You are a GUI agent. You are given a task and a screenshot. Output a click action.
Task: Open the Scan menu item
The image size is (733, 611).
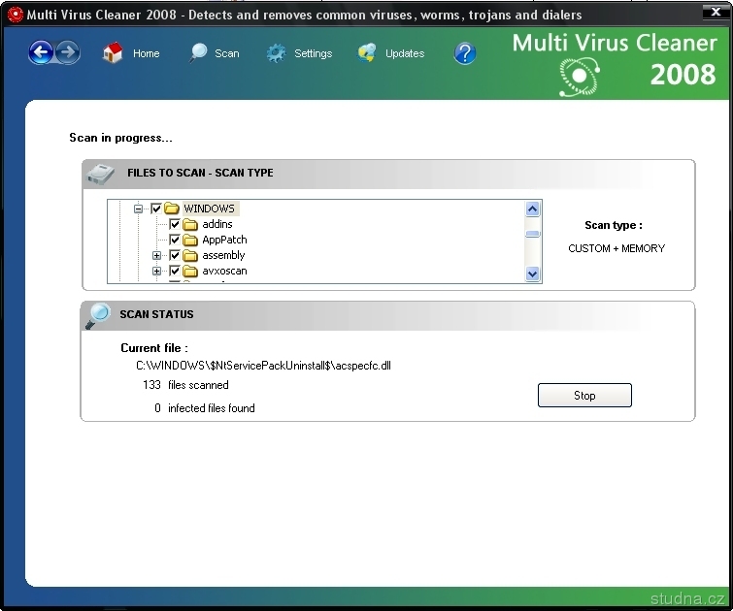[227, 53]
